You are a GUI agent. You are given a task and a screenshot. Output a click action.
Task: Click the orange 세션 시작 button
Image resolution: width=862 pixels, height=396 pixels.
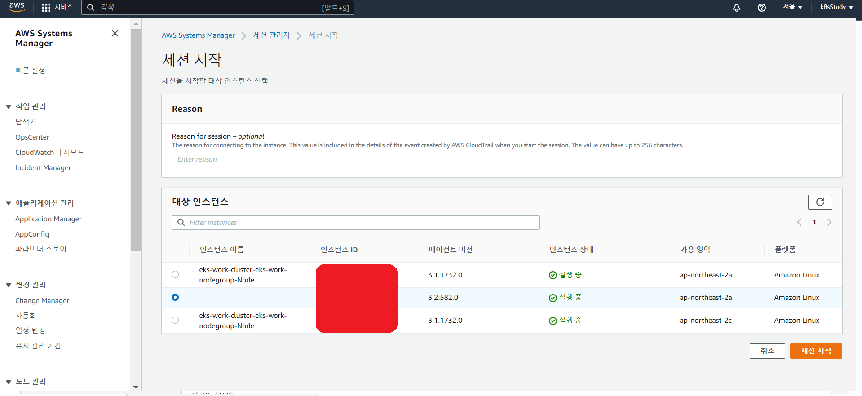click(x=816, y=351)
